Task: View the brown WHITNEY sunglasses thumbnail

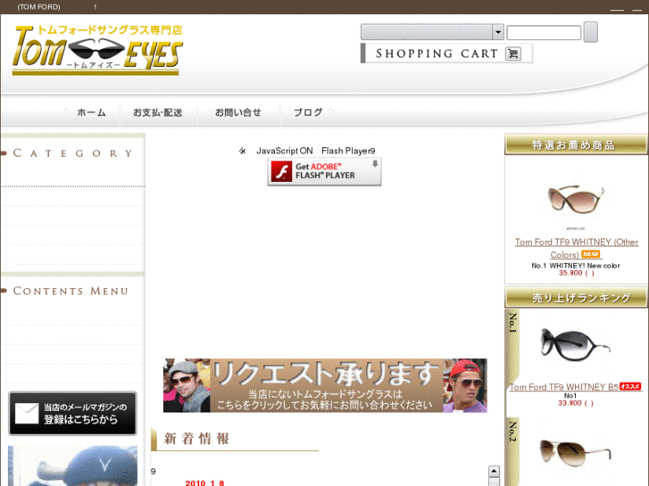Action: [575, 199]
